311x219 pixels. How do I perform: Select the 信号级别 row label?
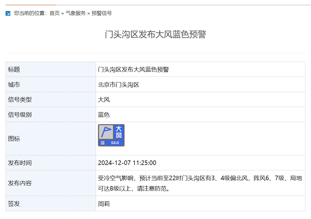[x=20, y=115]
